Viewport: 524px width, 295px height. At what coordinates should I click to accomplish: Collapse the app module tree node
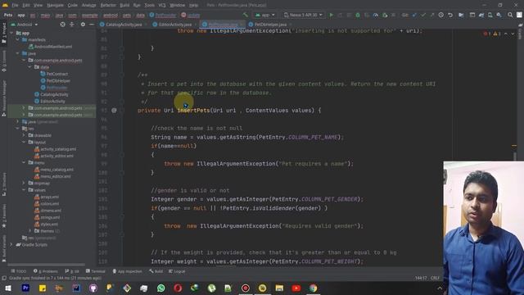point(11,33)
